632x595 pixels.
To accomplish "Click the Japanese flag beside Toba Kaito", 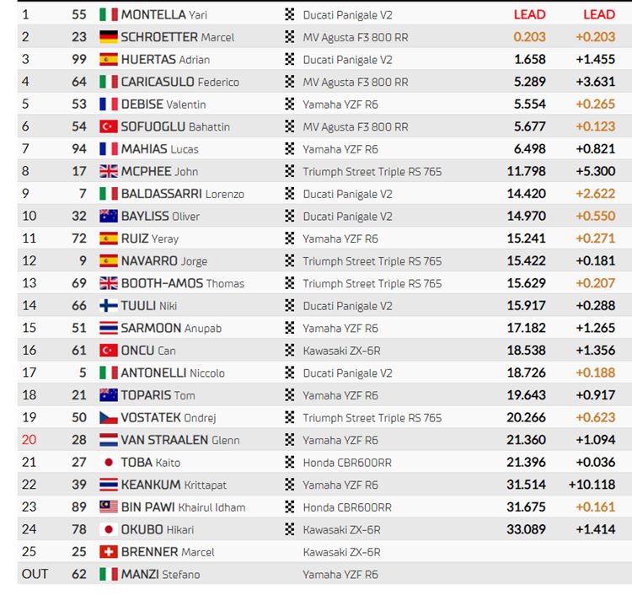I will 109,463.
